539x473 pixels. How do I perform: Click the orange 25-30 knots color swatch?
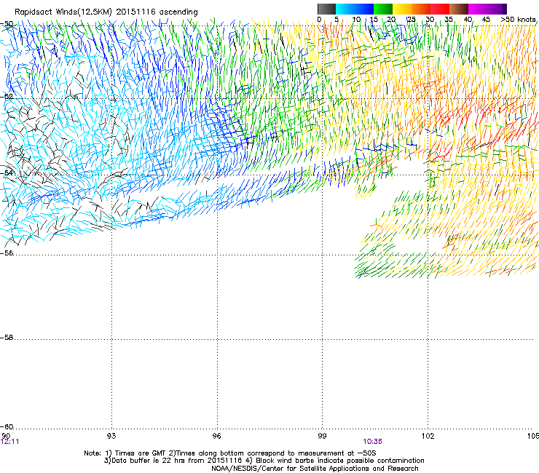click(421, 9)
